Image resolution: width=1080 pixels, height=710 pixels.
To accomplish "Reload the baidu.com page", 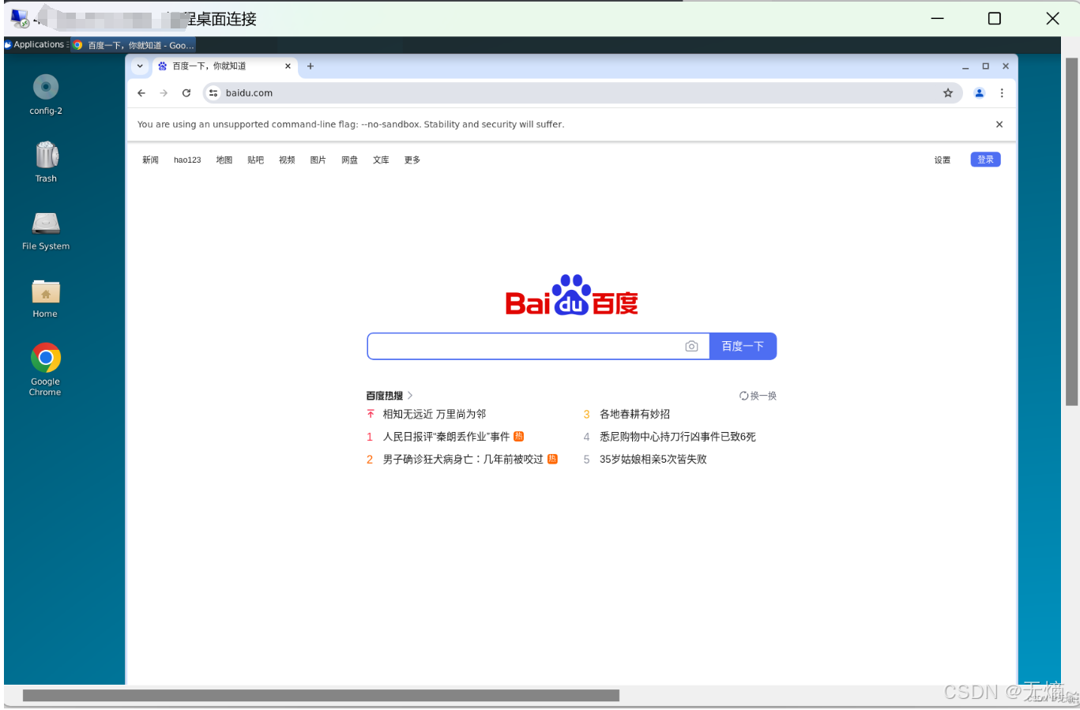I will point(186,93).
